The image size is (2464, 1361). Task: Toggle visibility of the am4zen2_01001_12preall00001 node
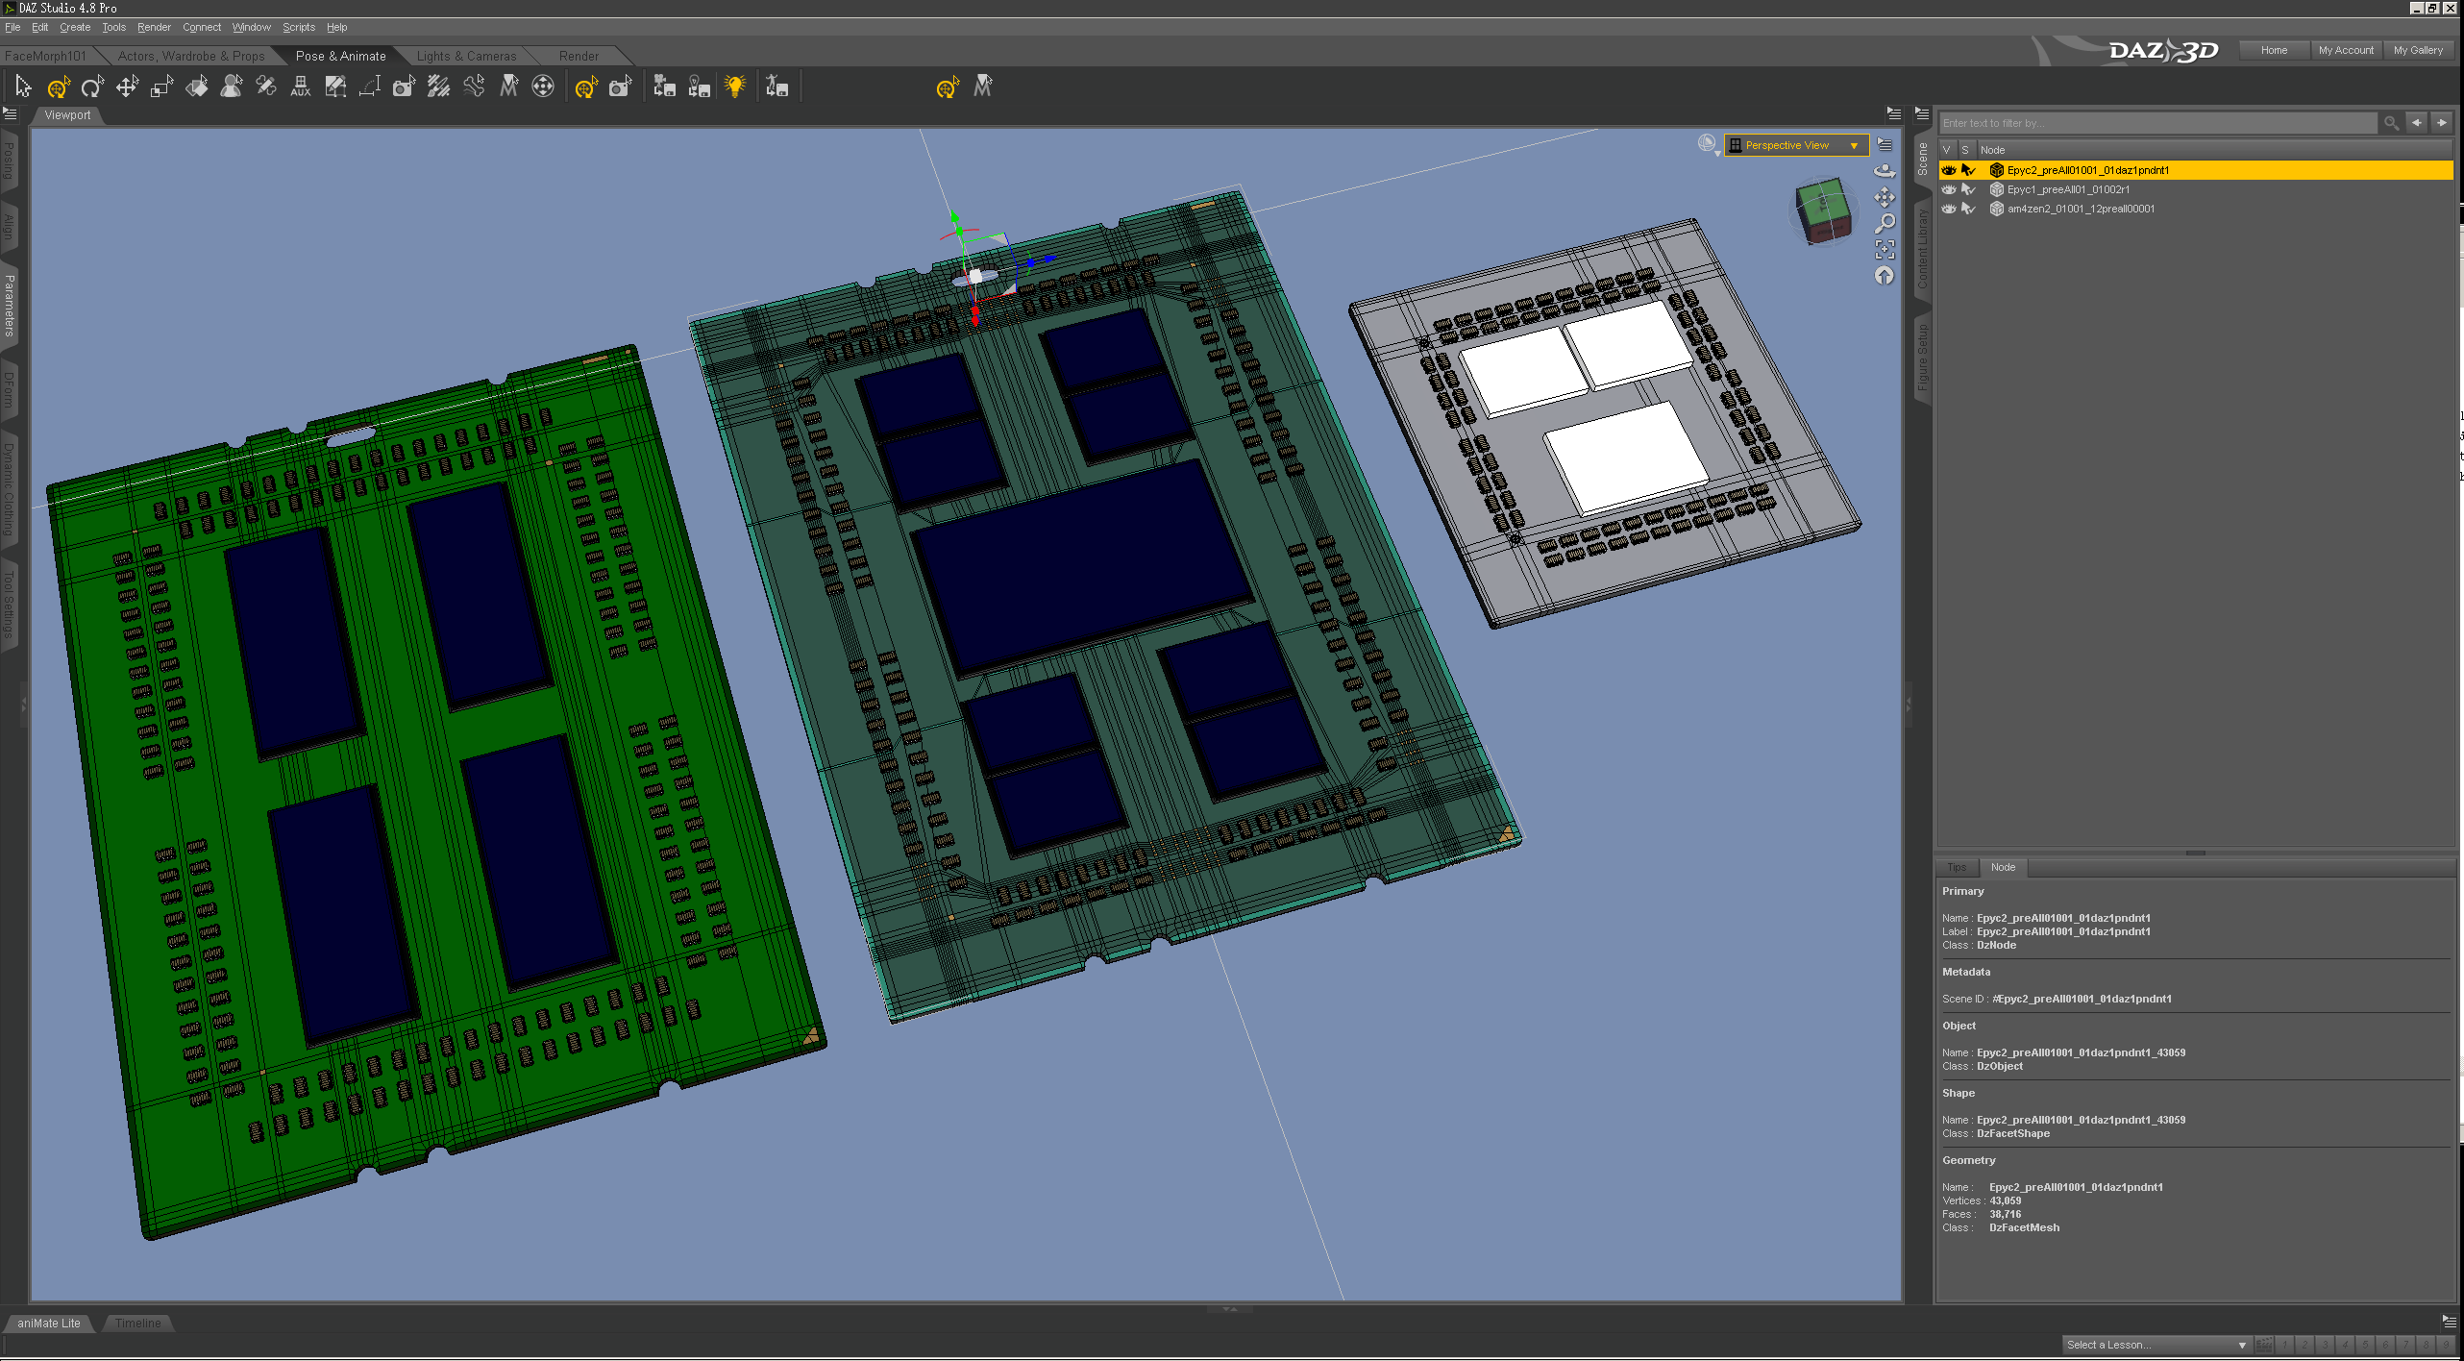point(1948,209)
